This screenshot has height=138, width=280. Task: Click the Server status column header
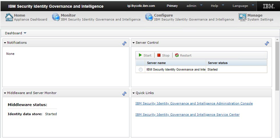click(237, 63)
